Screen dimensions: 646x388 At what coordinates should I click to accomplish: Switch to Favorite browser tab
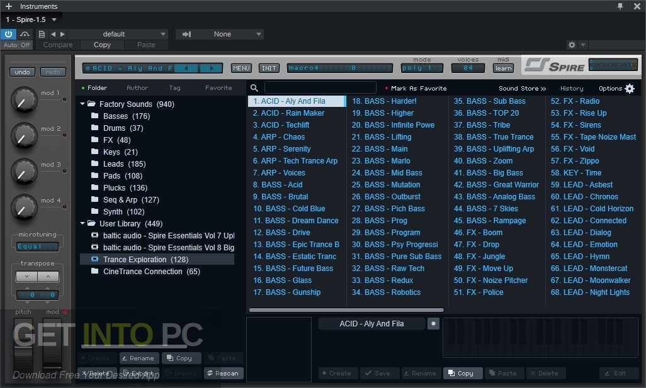click(218, 87)
